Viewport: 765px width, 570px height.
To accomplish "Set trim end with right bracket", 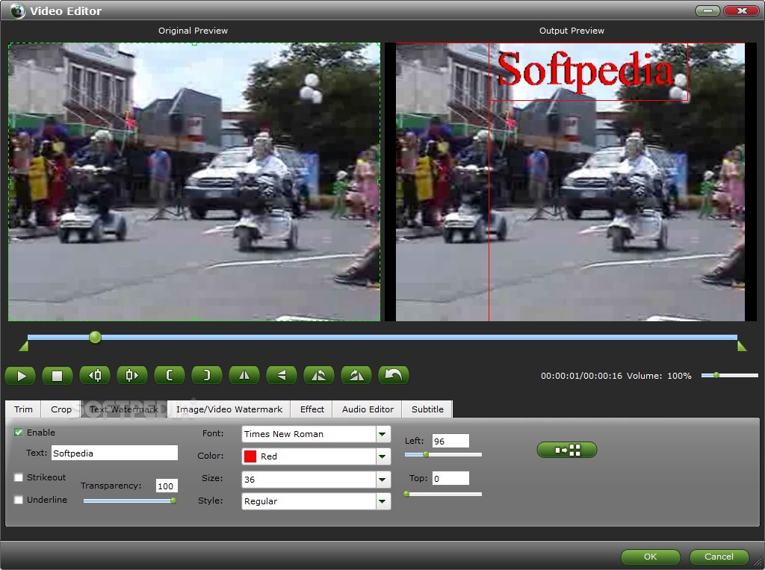I will click(x=207, y=375).
